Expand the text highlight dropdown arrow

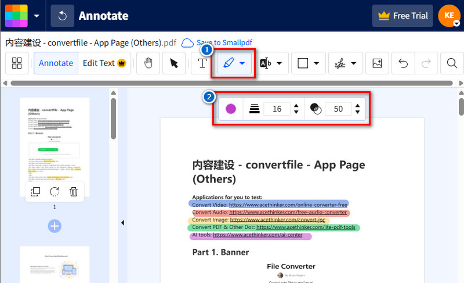pyautogui.click(x=279, y=63)
